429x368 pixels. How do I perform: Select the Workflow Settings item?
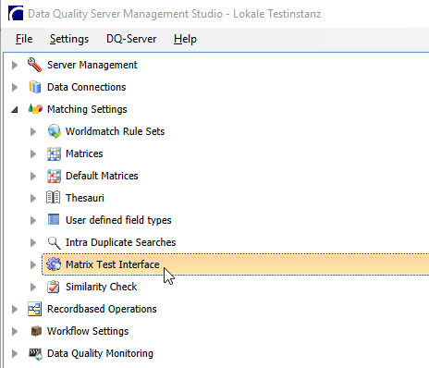click(x=88, y=331)
